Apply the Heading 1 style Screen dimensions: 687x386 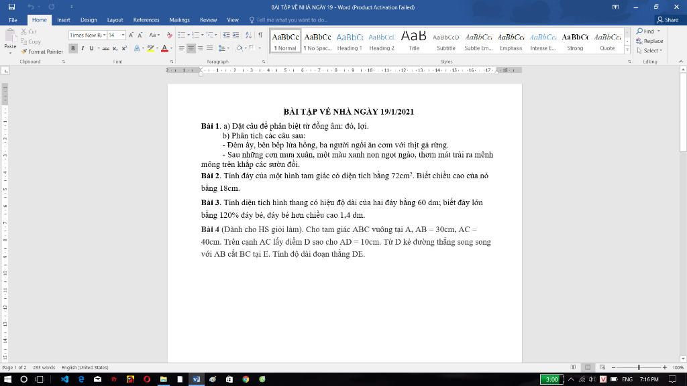[x=350, y=42]
